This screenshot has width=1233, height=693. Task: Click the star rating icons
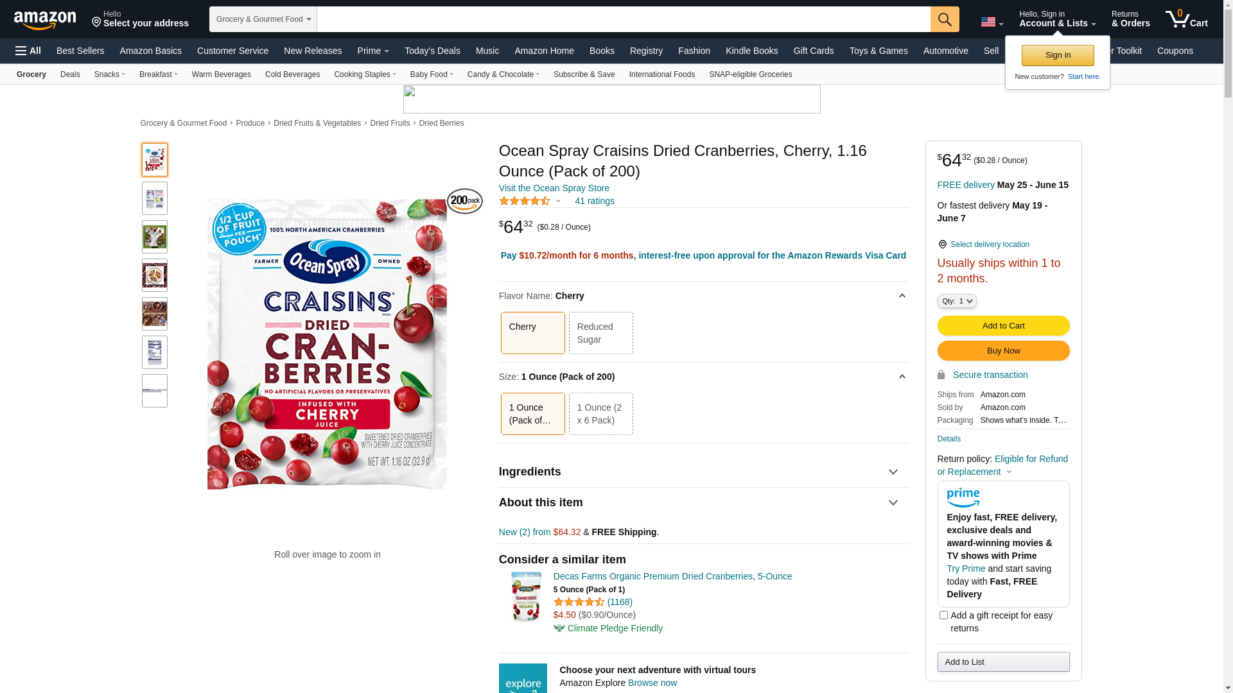pos(525,201)
